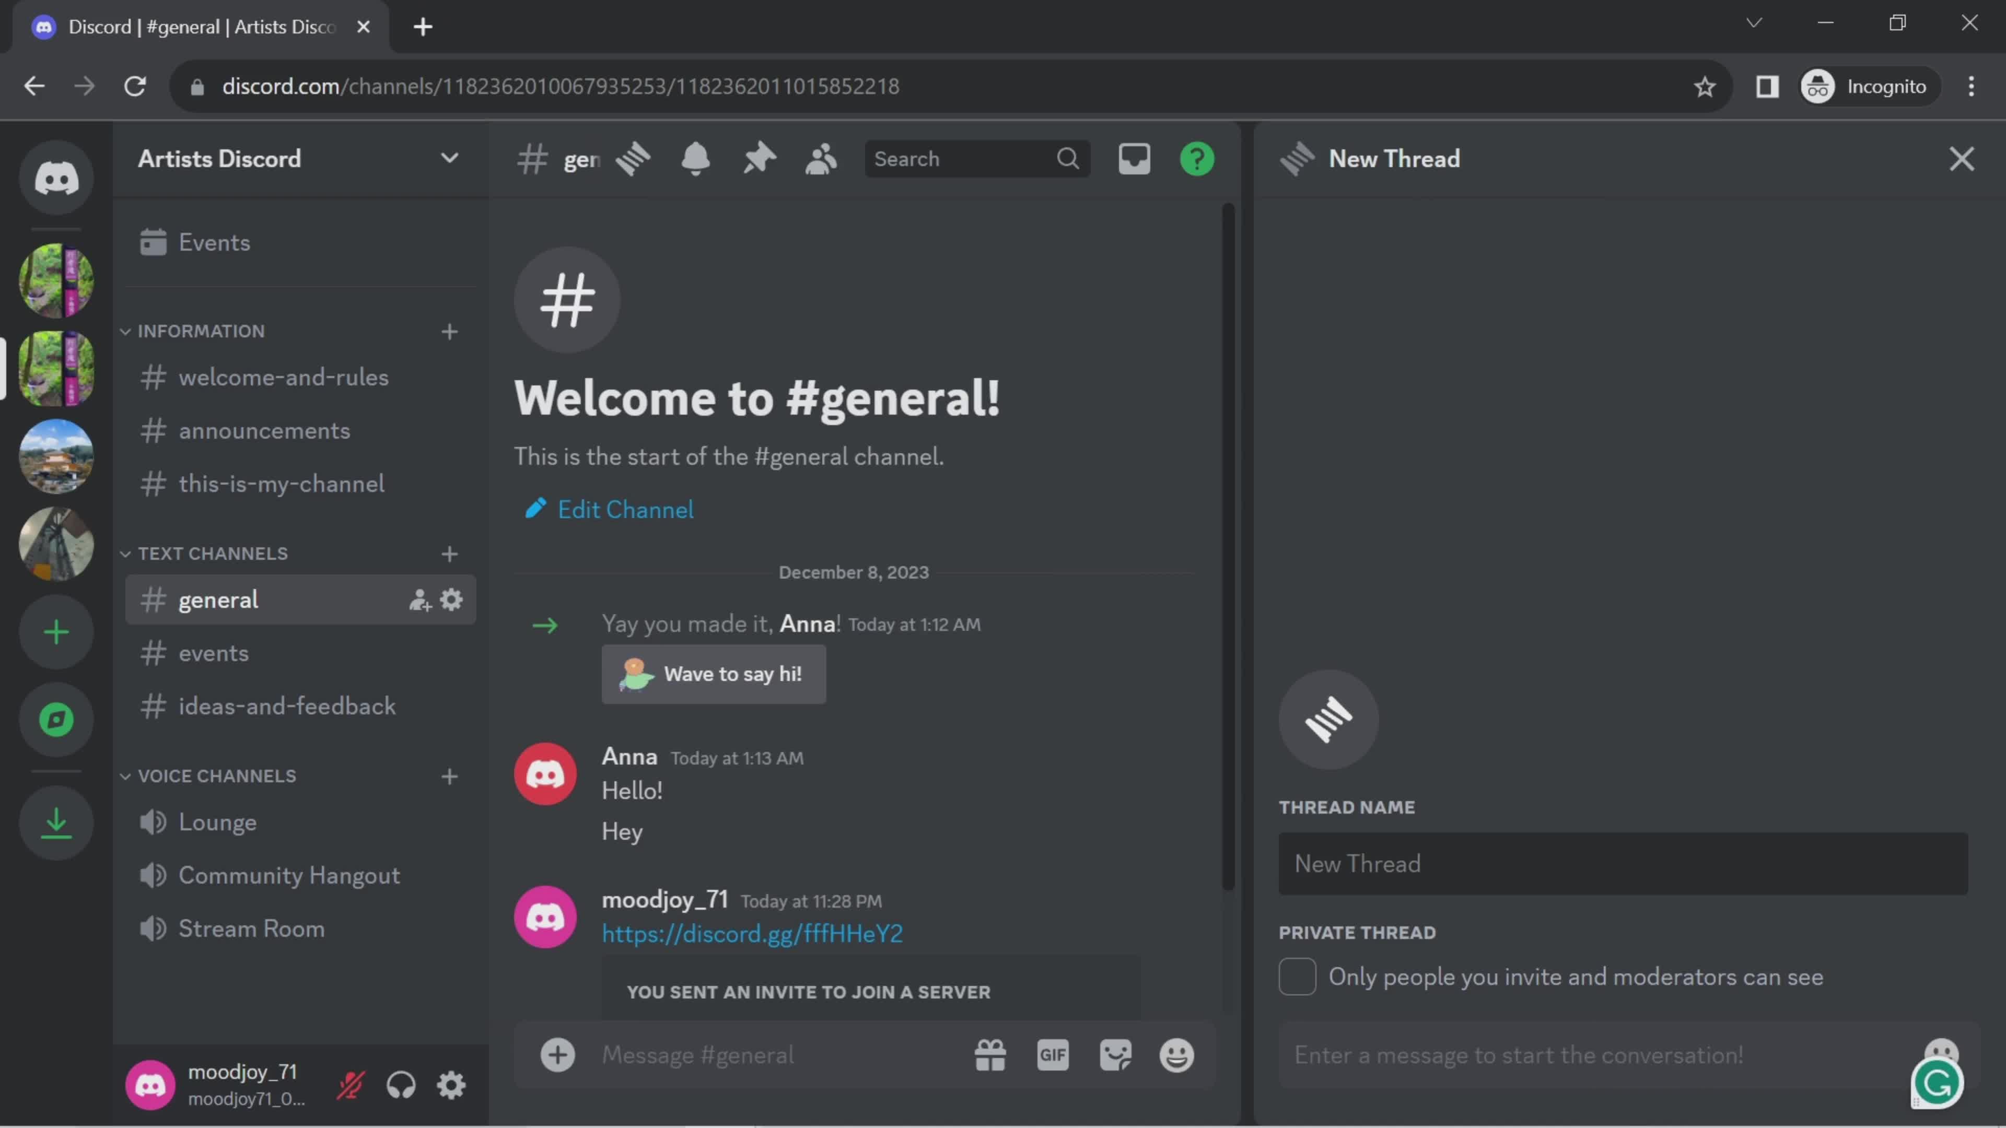
Task: Open member list icon in toolbar
Action: coord(823,158)
